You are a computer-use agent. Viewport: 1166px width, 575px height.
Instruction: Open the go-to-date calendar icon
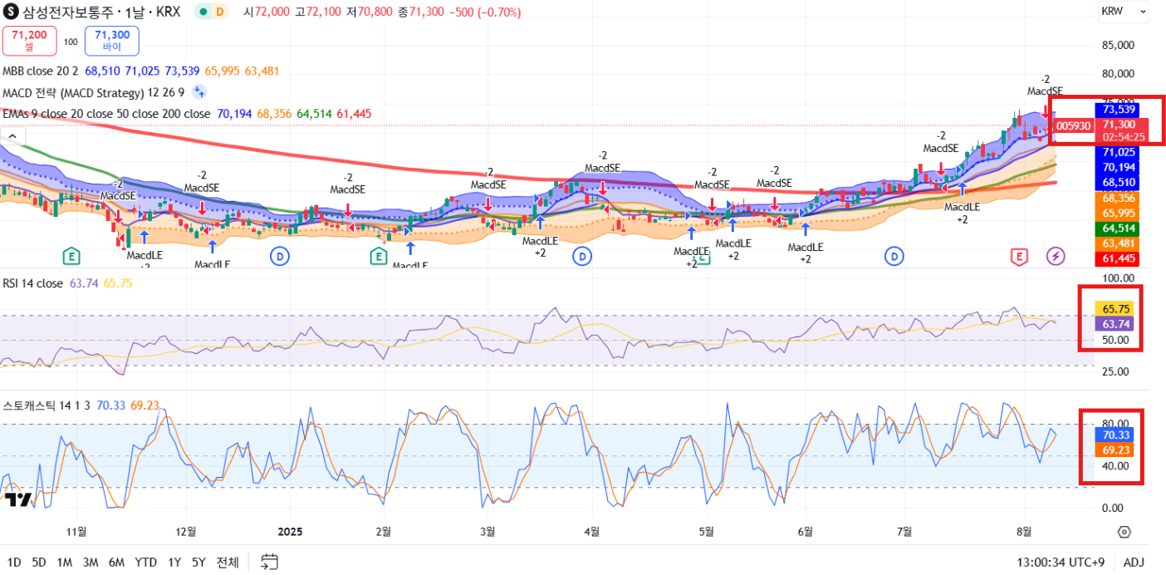269,562
